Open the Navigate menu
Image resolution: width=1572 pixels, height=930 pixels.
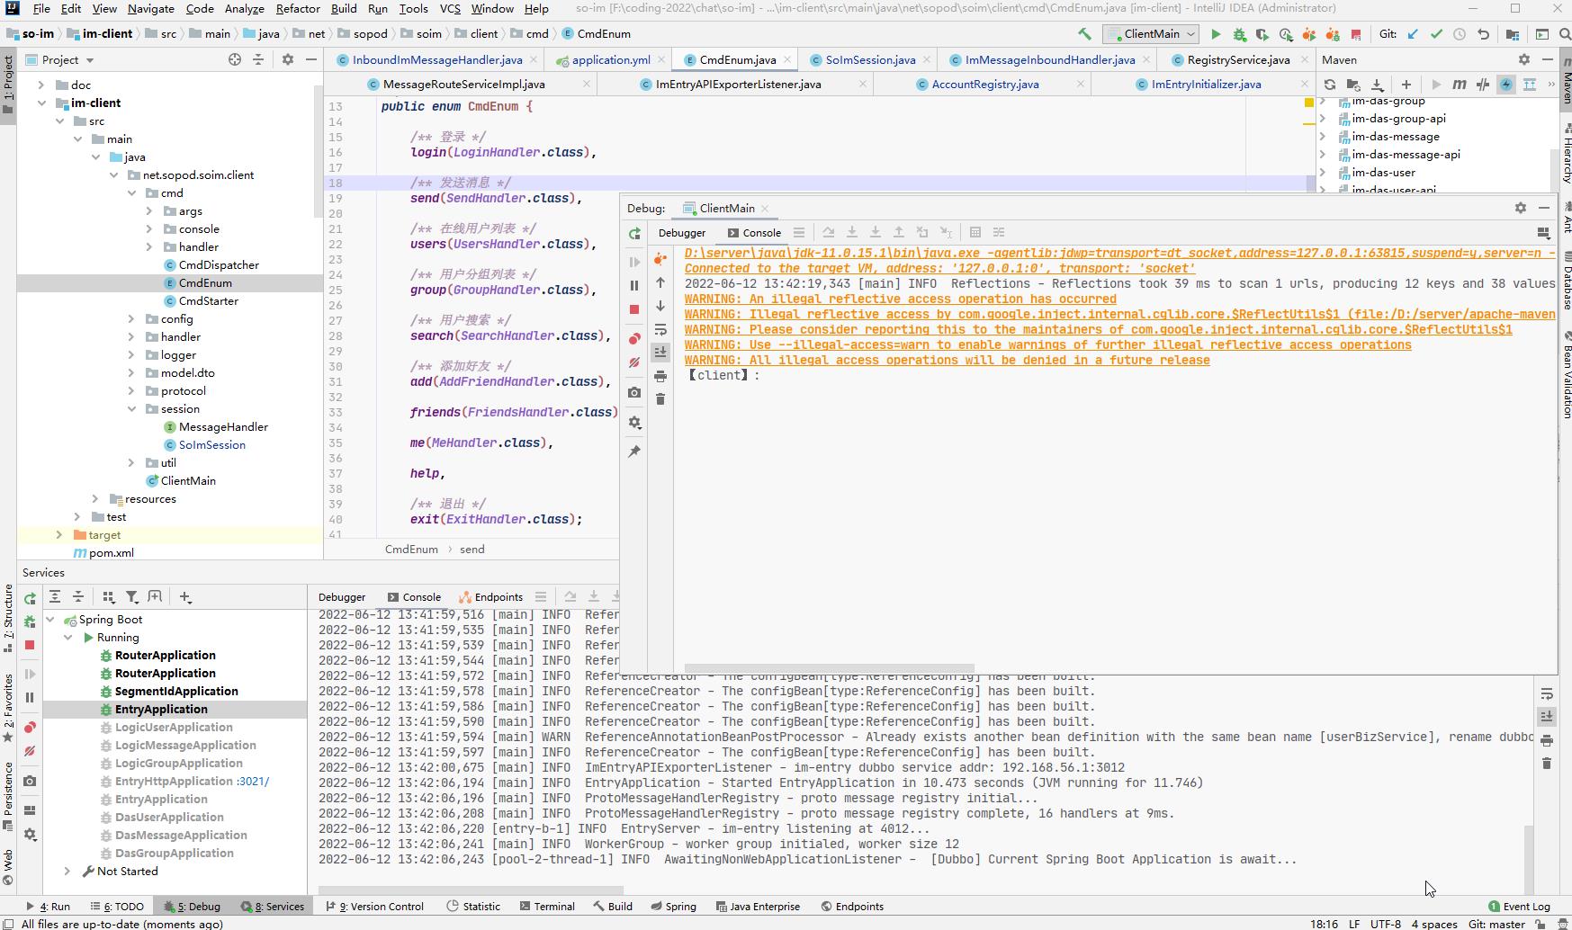point(151,8)
